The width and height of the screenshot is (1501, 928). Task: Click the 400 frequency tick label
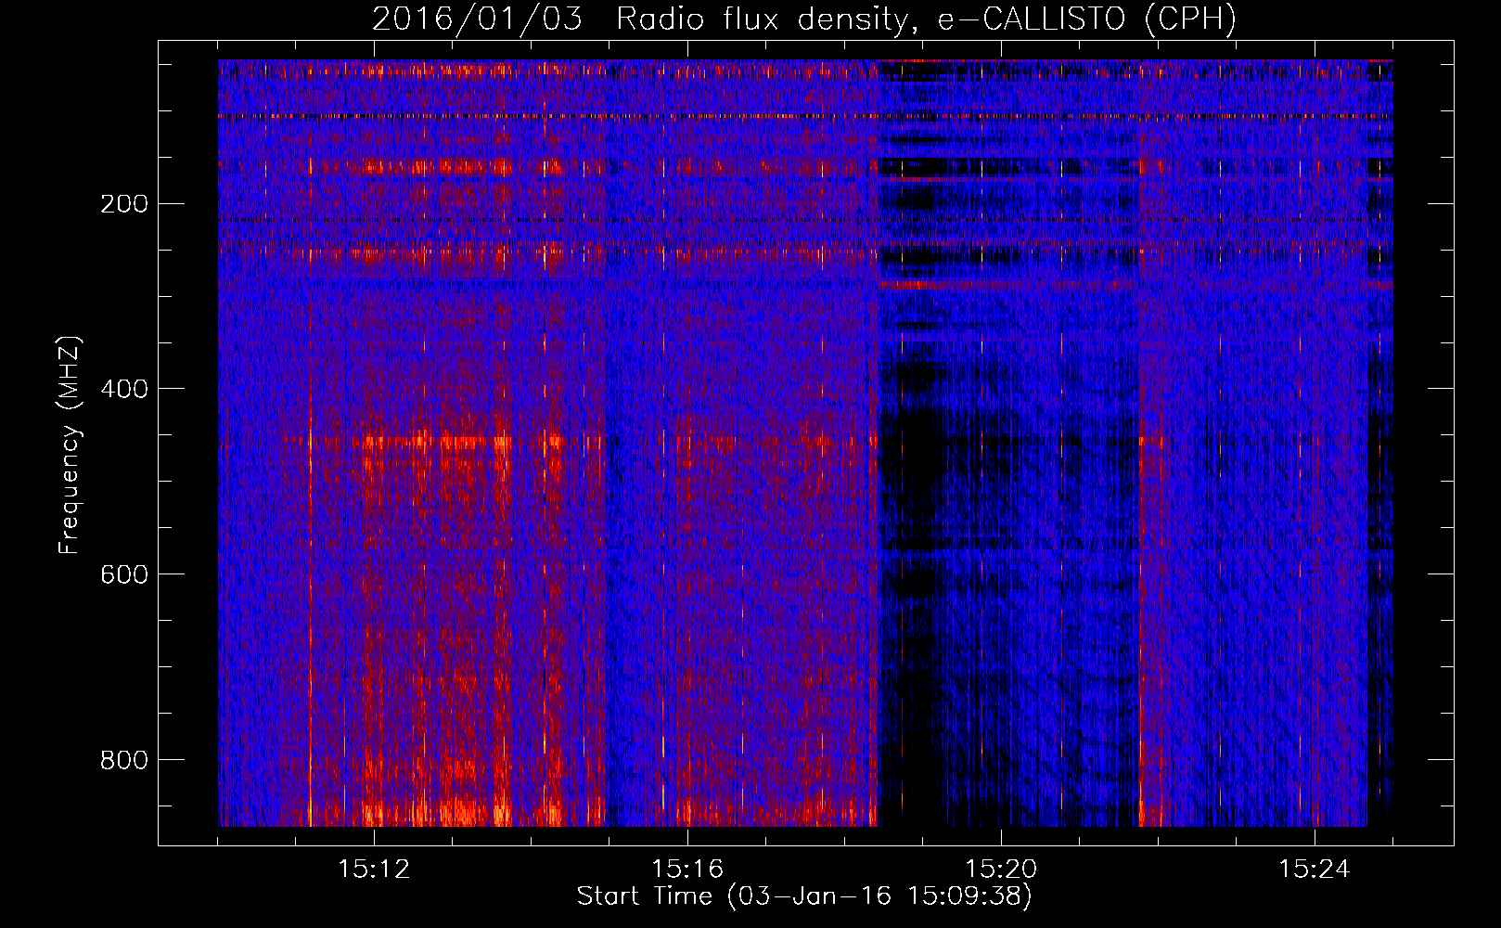pyautogui.click(x=124, y=389)
